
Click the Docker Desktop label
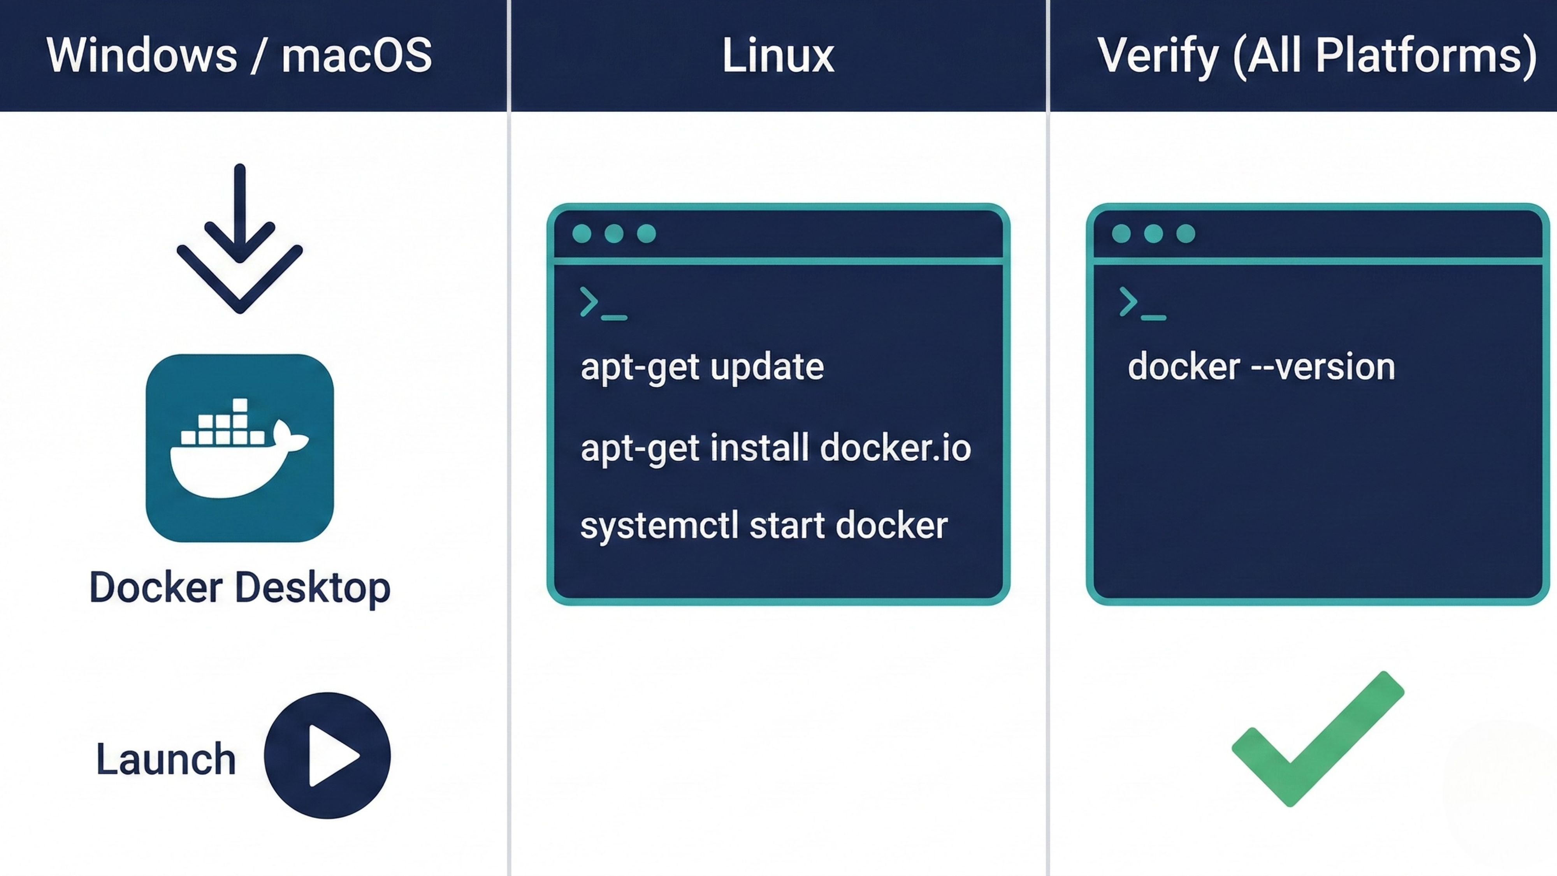239,587
